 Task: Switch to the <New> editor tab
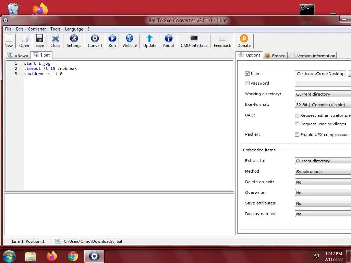click(18, 55)
